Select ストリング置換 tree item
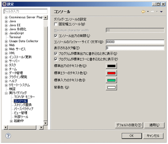The image size is (168, 144). pyautogui.click(x=23, y=105)
